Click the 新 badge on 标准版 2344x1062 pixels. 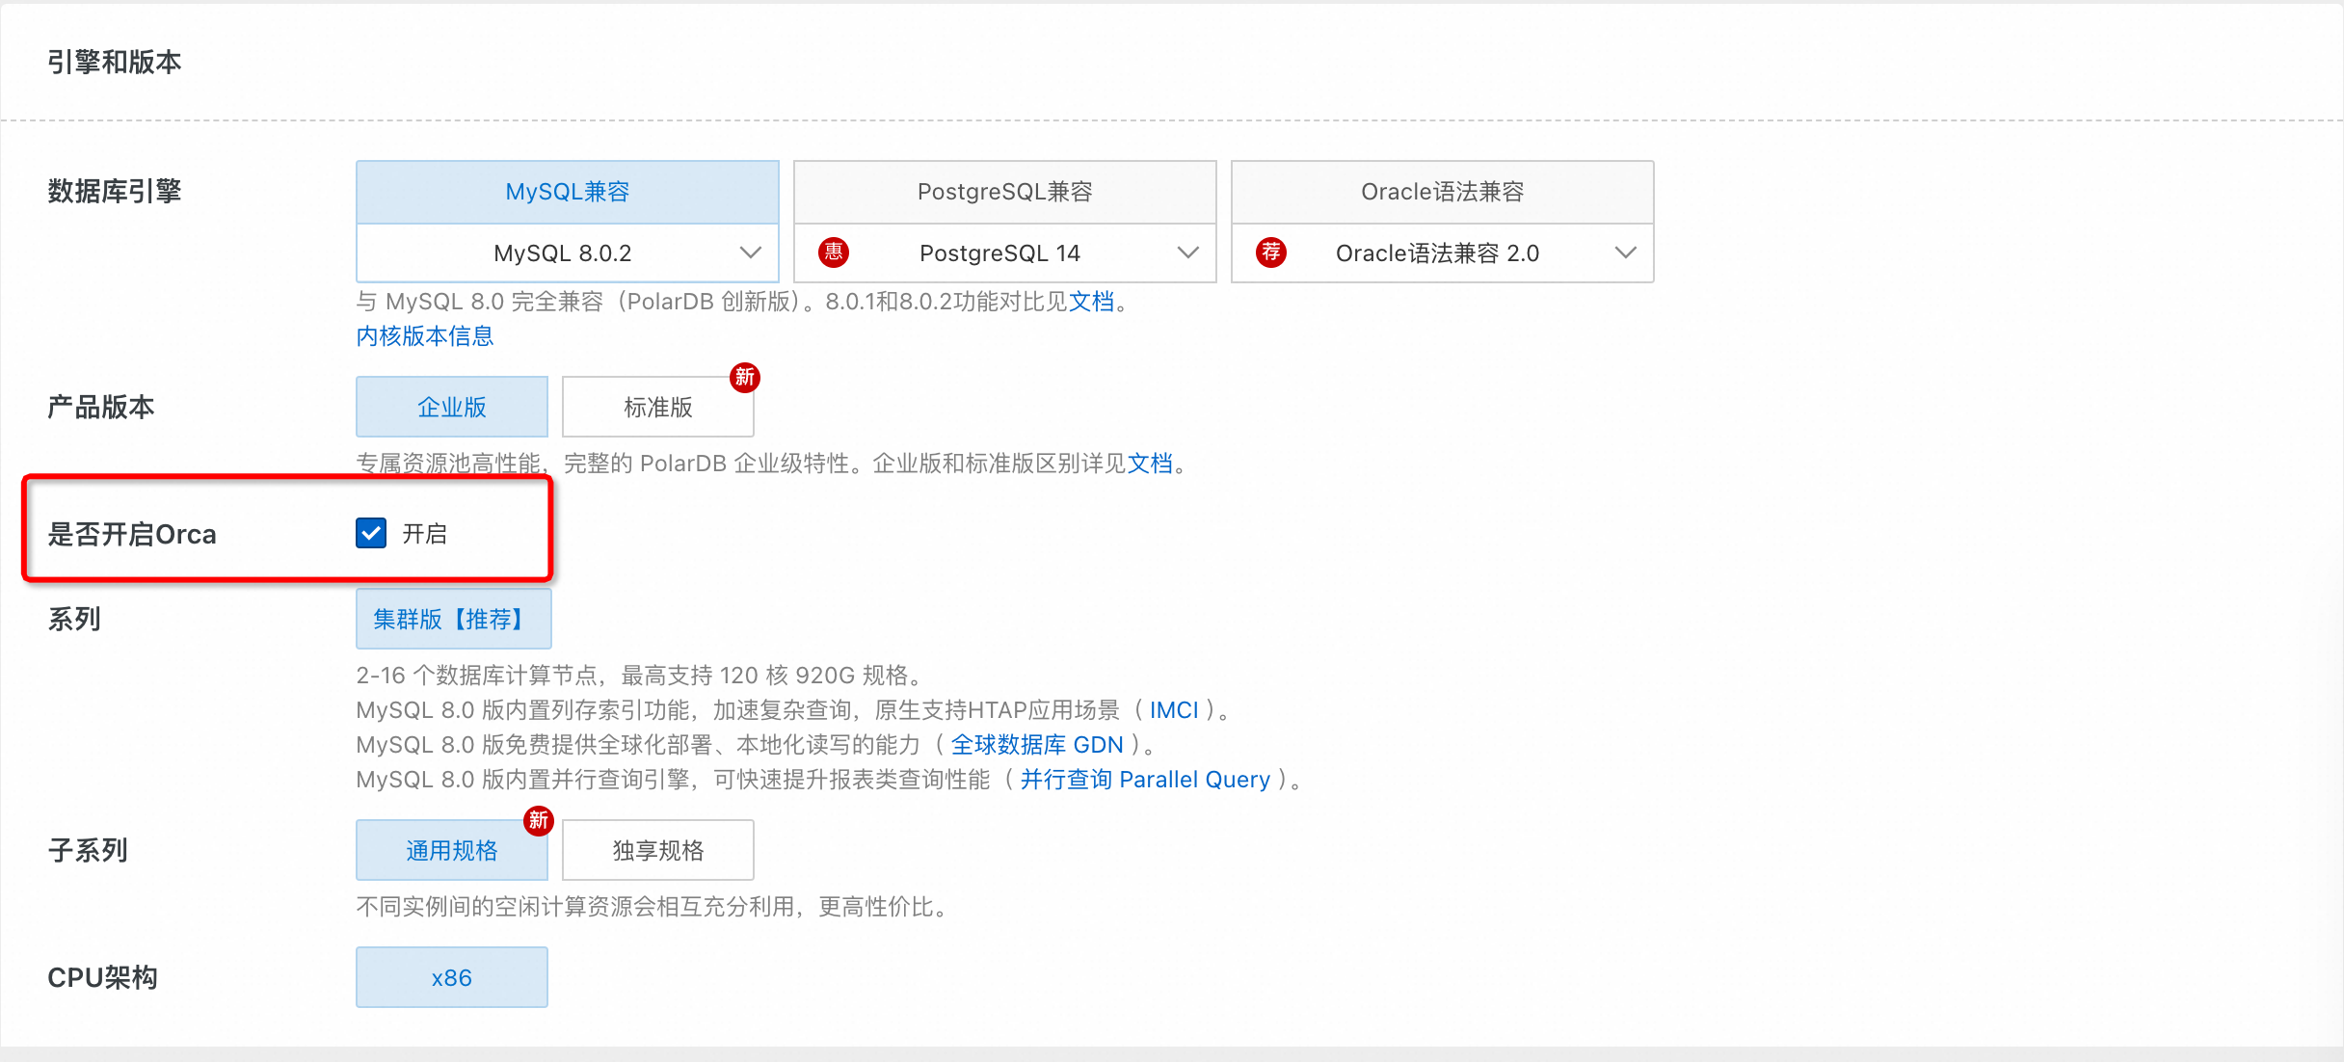(x=744, y=377)
